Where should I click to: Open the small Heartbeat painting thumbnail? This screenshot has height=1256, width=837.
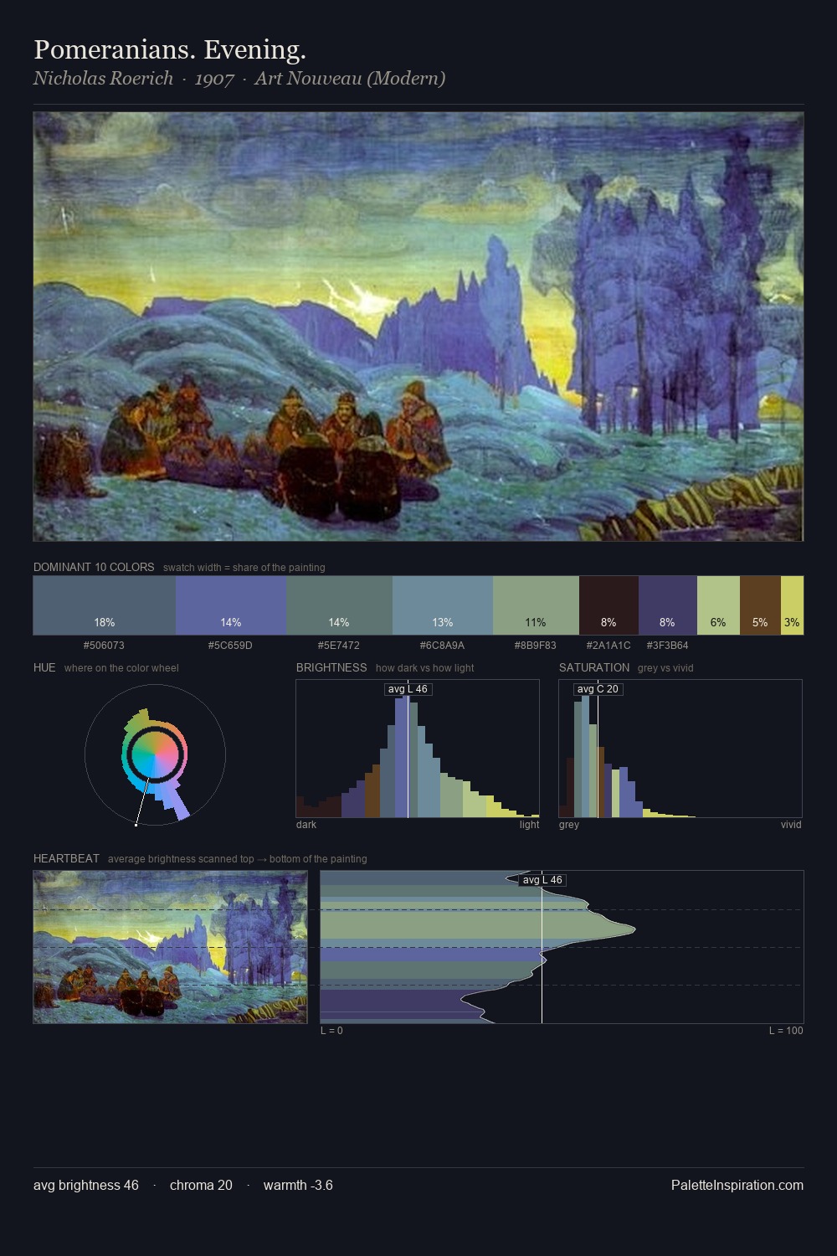170,947
